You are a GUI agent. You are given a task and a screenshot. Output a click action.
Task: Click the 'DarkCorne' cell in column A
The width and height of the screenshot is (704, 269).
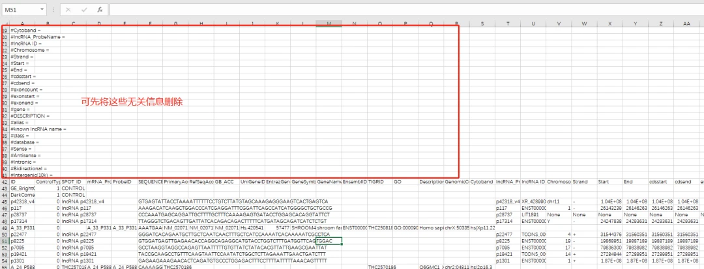coord(22,196)
